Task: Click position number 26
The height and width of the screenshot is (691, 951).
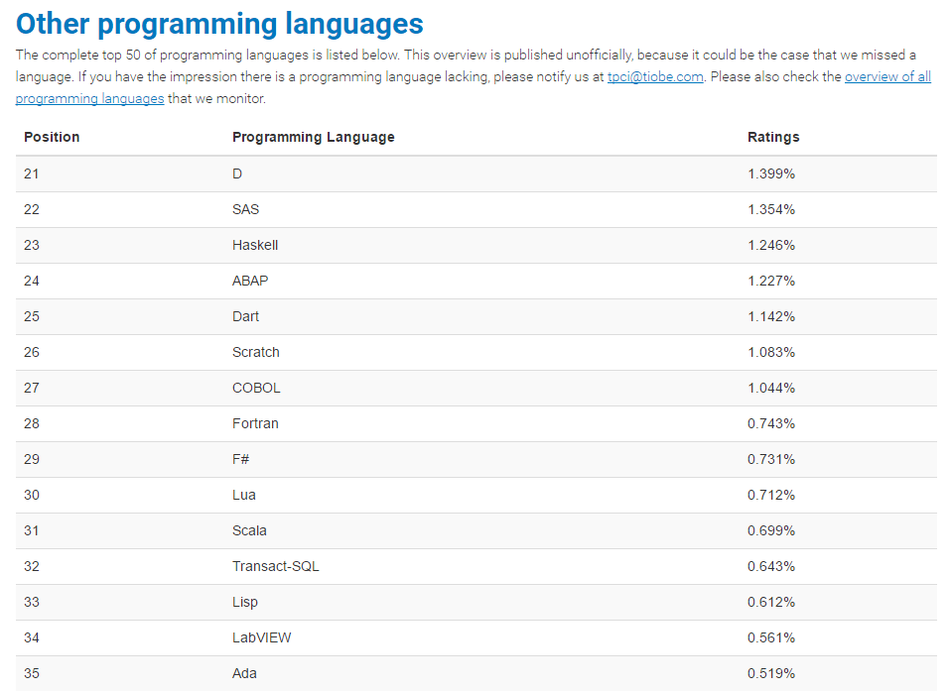Action: click(32, 353)
